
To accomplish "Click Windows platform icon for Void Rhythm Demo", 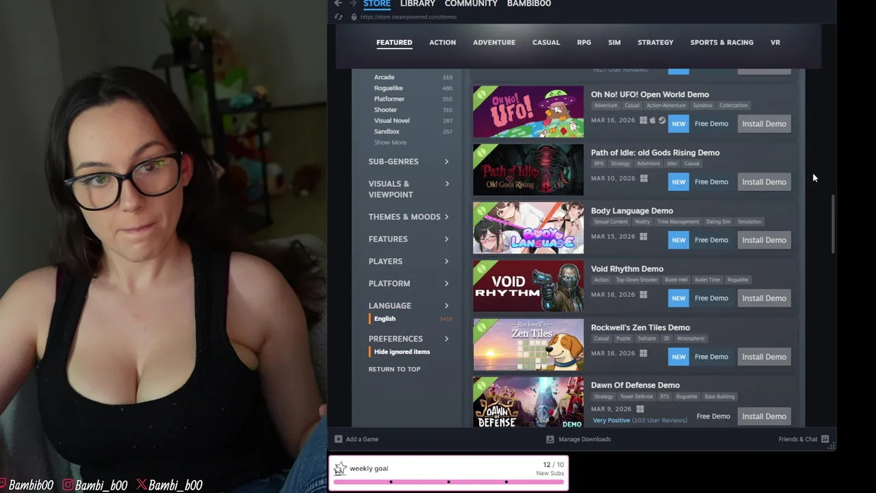I will pyautogui.click(x=643, y=294).
